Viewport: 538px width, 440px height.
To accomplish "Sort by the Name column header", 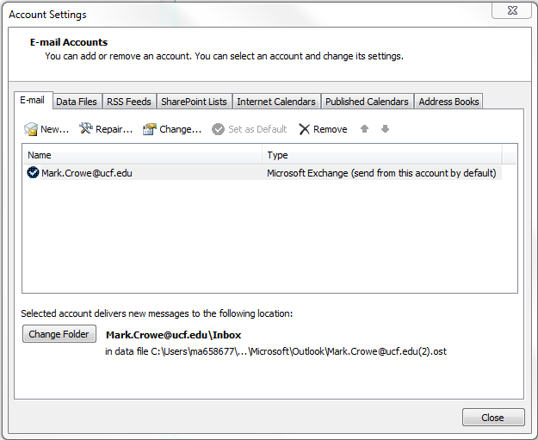I will click(x=142, y=155).
